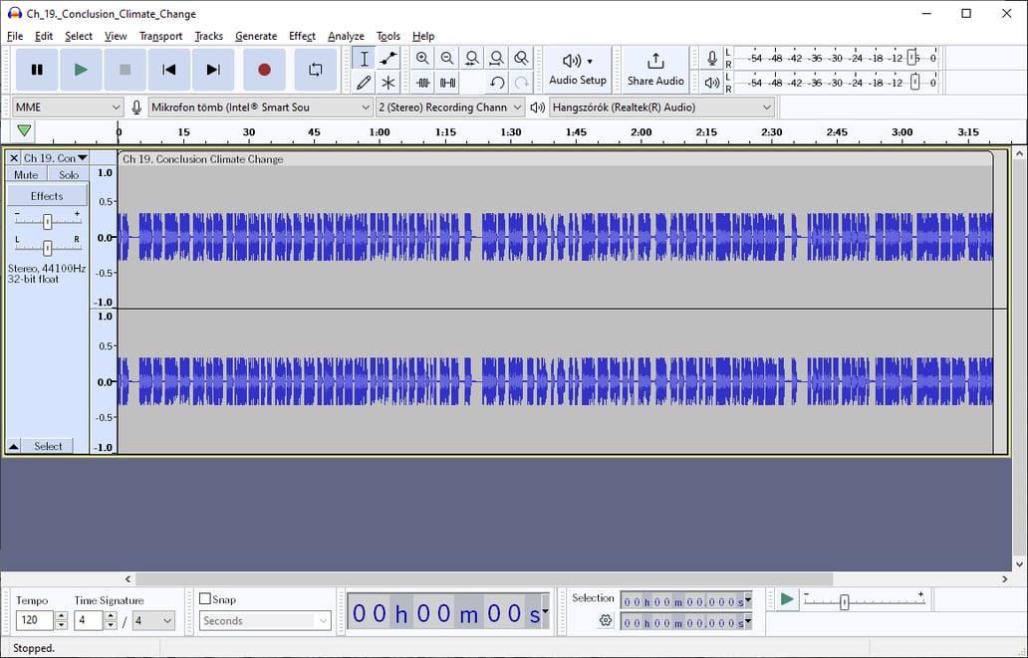Viewport: 1028px width, 658px height.
Task: Solo the Ch 19 track
Action: (68, 174)
